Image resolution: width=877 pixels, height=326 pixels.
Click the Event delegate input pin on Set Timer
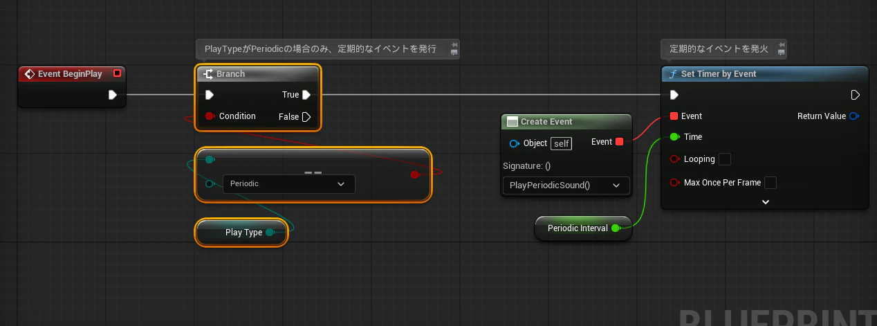674,116
